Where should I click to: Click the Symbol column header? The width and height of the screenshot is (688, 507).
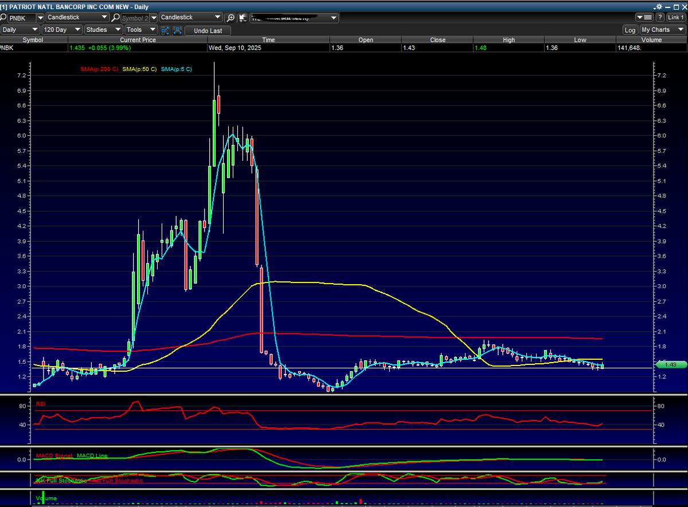[33, 40]
